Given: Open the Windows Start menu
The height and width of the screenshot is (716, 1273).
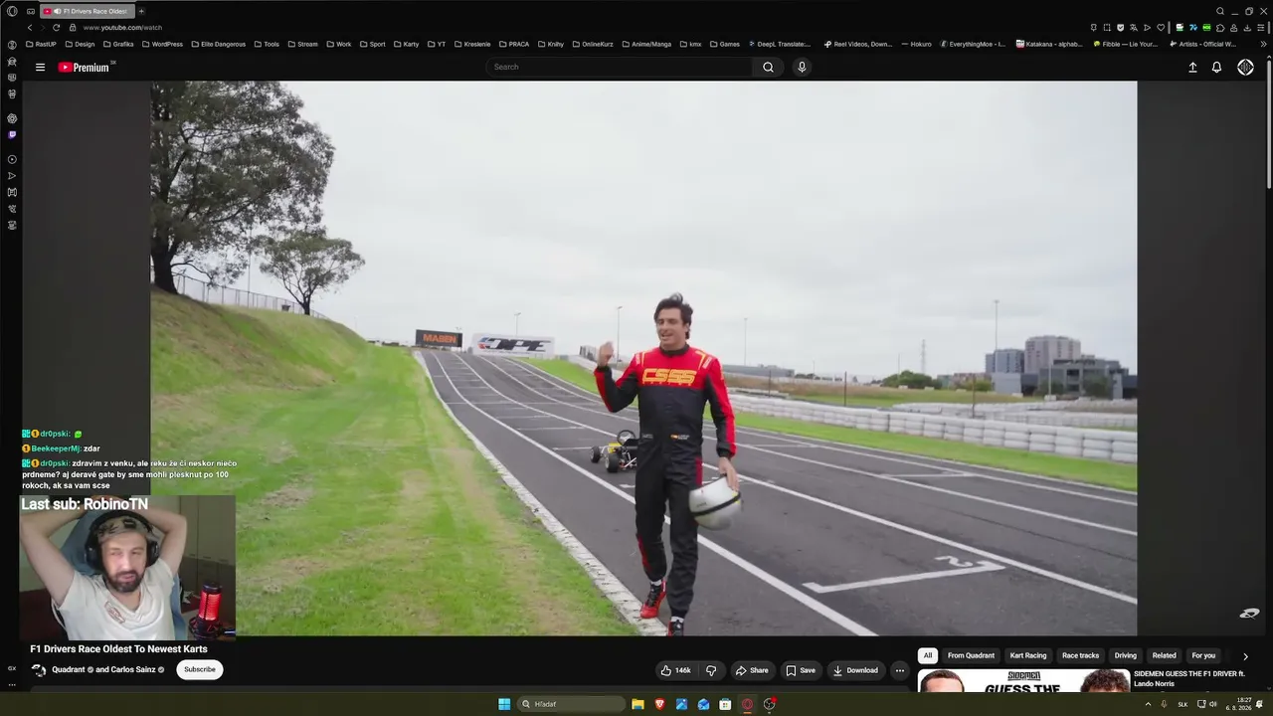Looking at the screenshot, I should click(504, 704).
